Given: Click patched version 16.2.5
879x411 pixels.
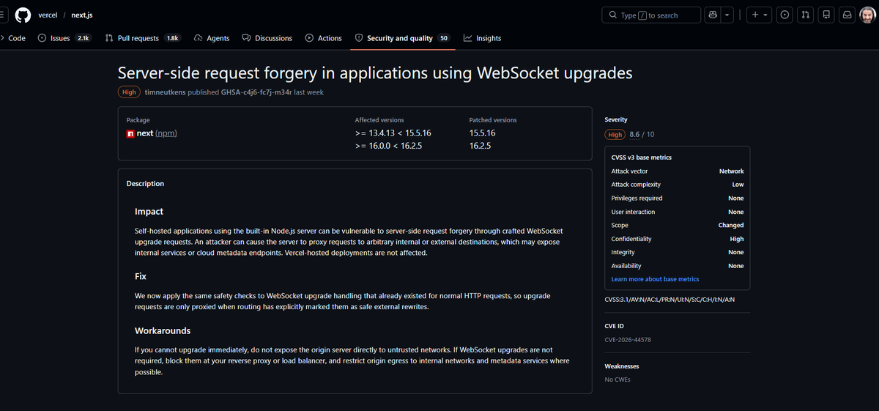Looking at the screenshot, I should point(480,146).
